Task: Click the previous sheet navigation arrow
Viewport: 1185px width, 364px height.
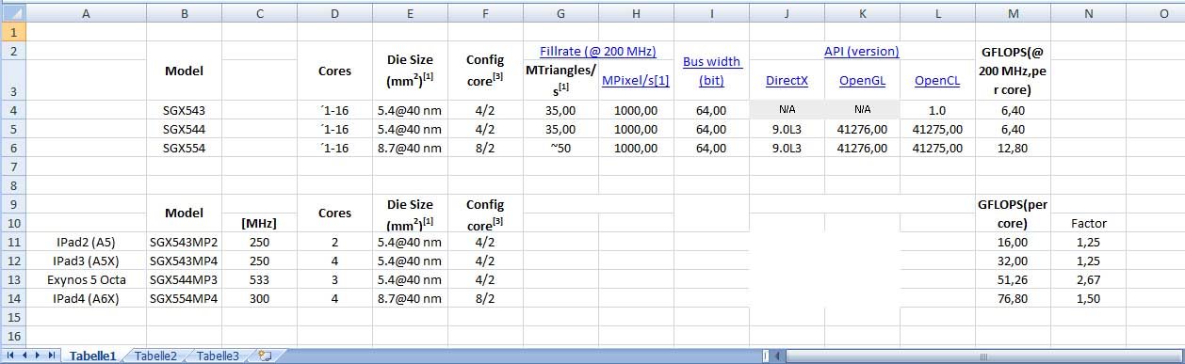Action: pyautogui.click(x=24, y=356)
